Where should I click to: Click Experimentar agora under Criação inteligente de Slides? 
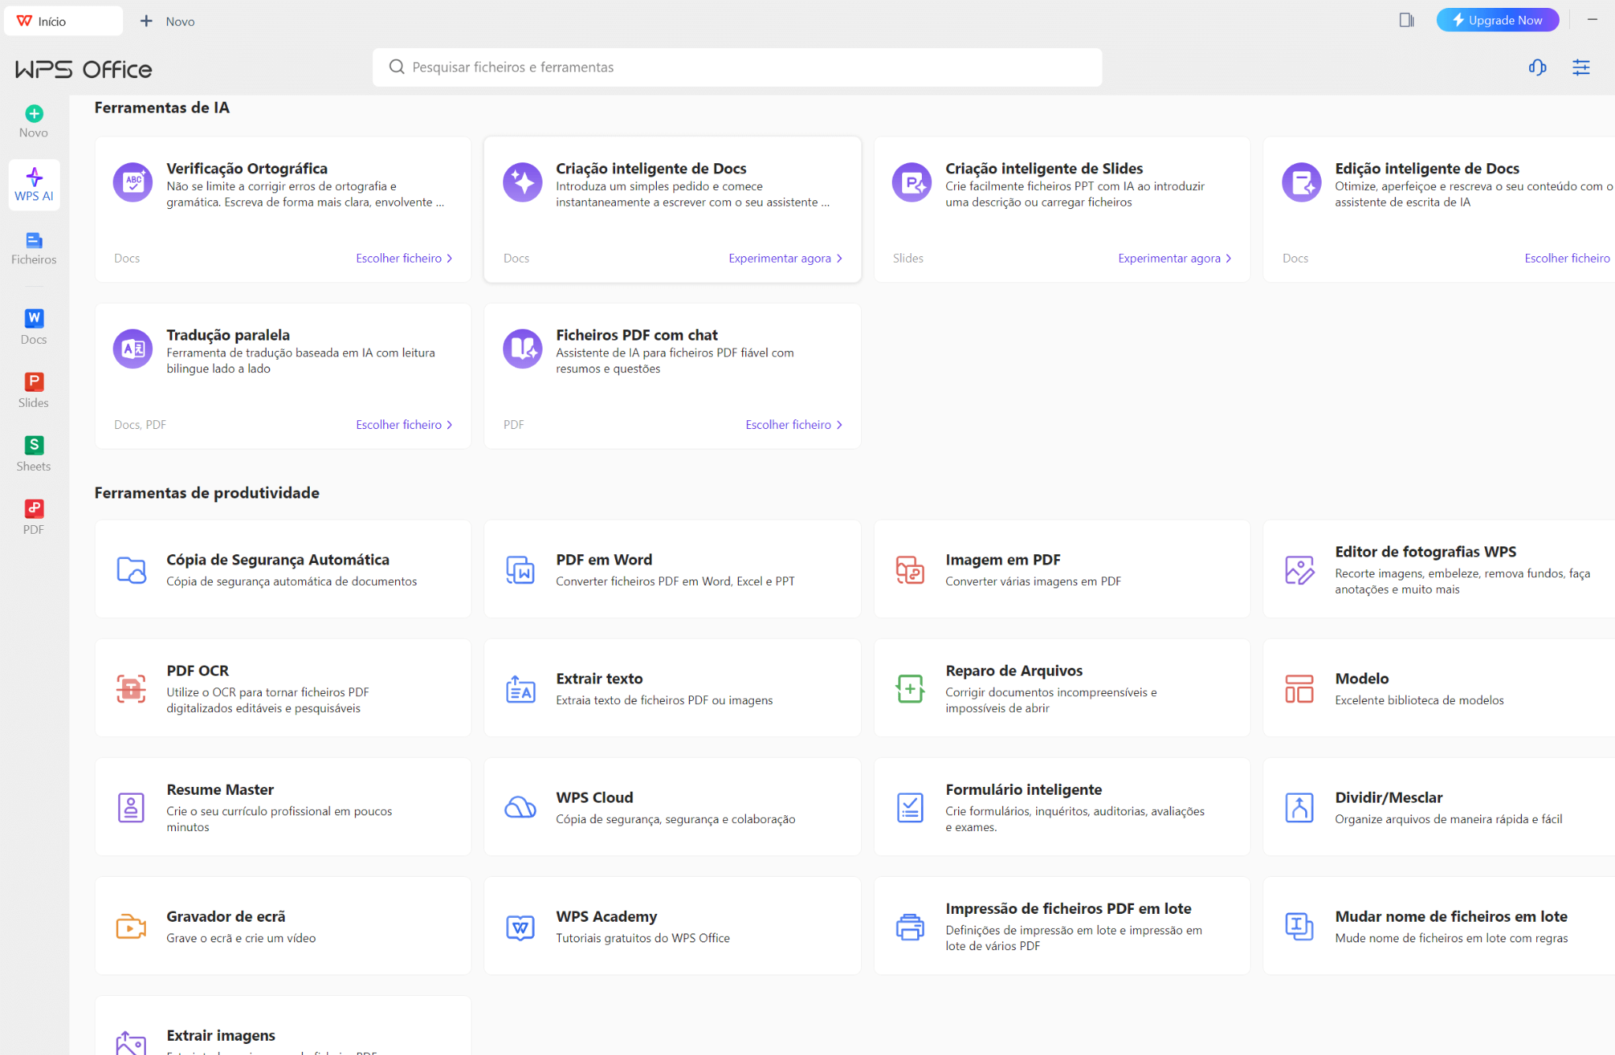(x=1175, y=259)
